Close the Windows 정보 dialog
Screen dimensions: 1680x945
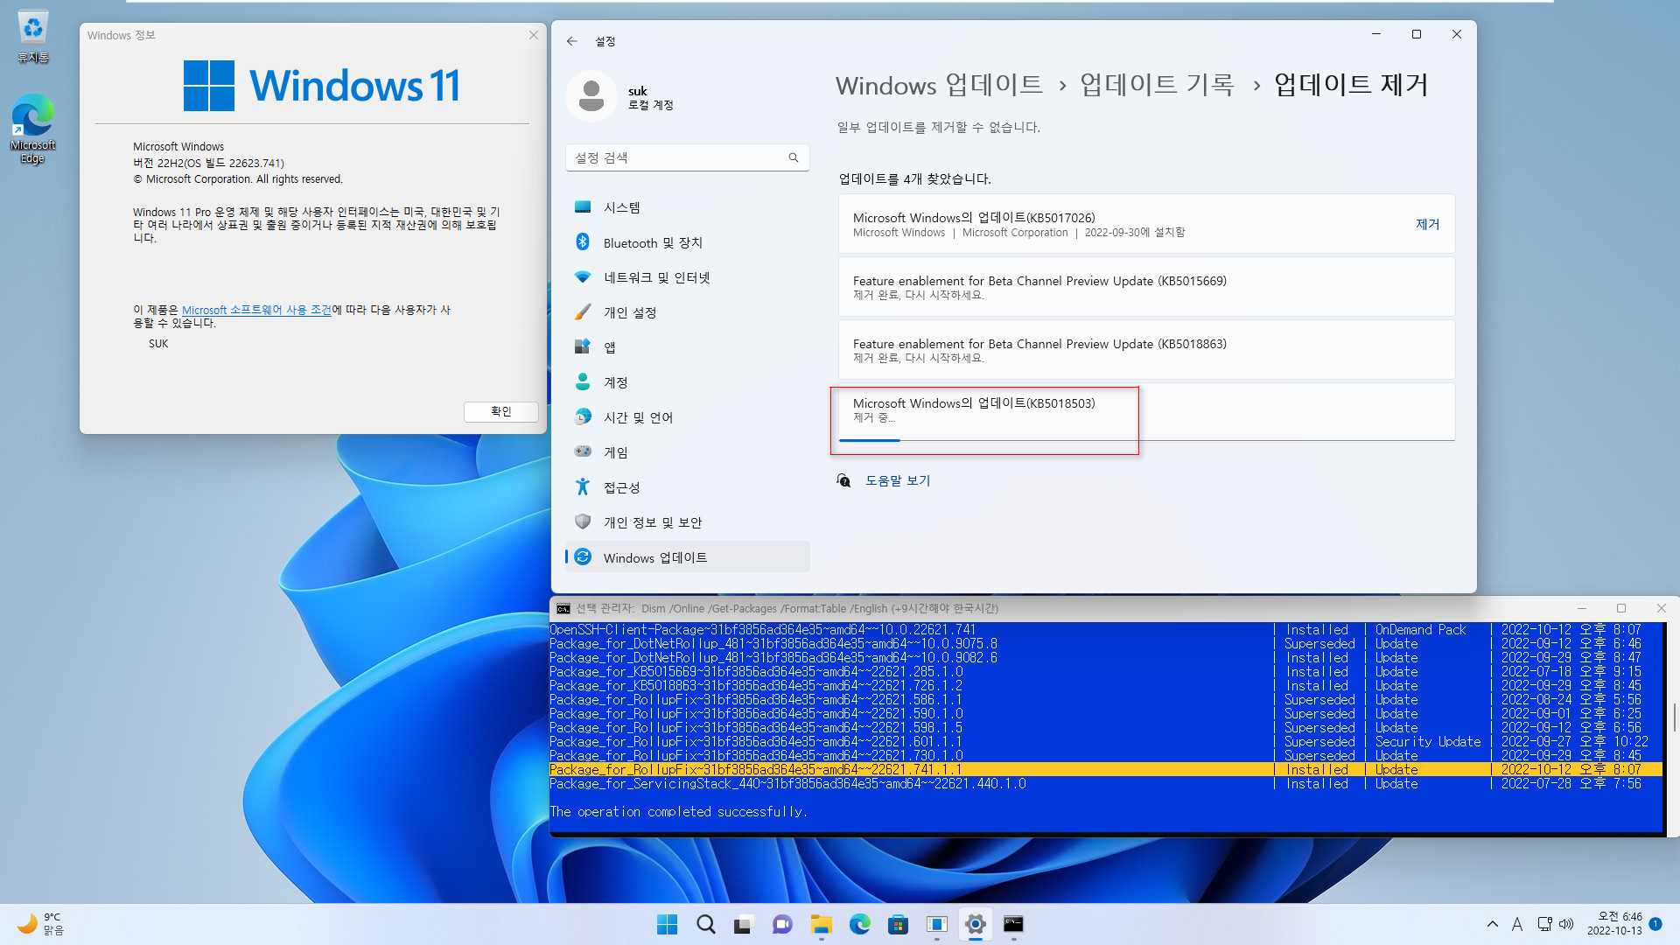(x=534, y=35)
